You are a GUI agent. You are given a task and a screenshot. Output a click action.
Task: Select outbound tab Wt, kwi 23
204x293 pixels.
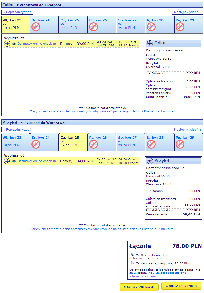pos(16,25)
